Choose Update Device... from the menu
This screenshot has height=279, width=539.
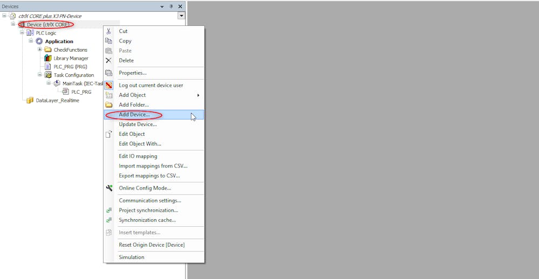(x=154, y=124)
